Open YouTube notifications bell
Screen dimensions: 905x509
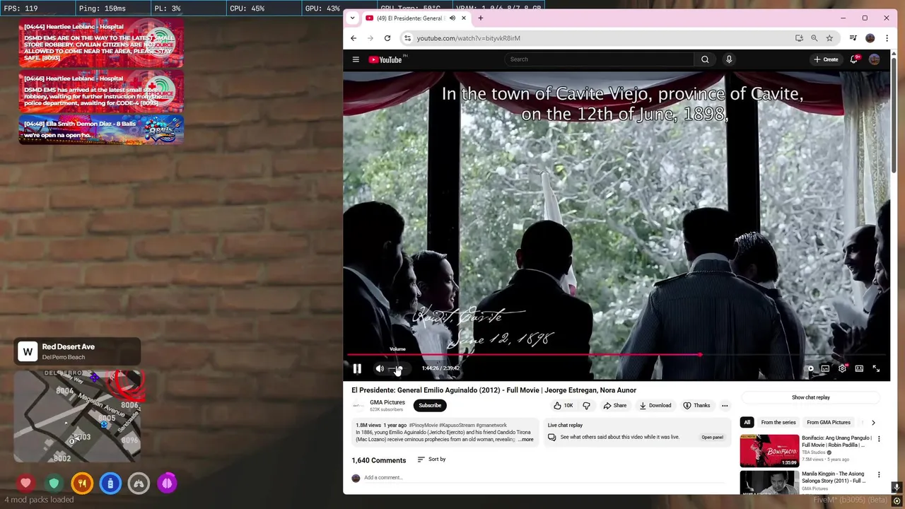coord(854,59)
